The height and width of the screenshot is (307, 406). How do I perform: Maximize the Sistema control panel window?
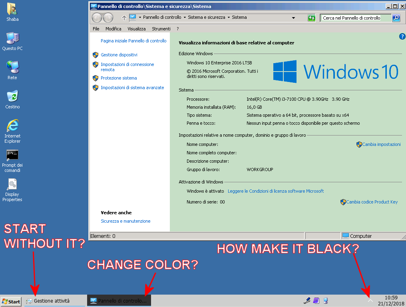pyautogui.click(x=395, y=6)
